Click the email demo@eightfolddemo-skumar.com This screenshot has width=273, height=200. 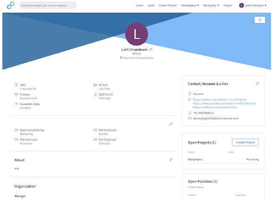[215, 118]
